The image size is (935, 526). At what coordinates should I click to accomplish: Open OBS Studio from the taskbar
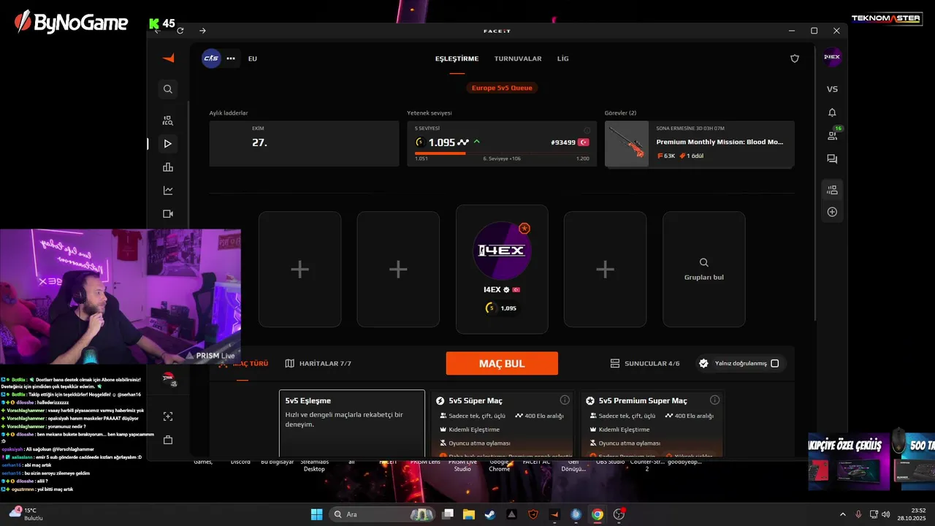point(619,514)
